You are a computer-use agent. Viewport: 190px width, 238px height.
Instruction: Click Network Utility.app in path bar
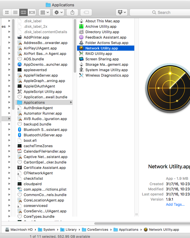click(161, 230)
